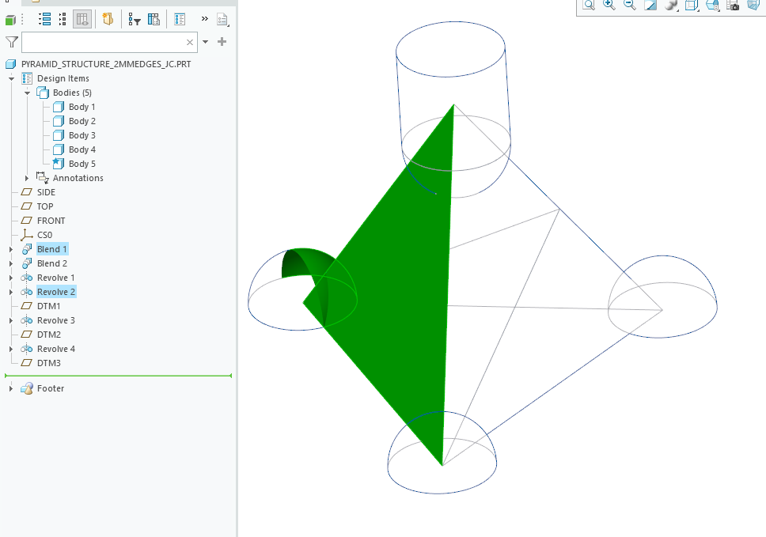Click the Footer folder icon
The image size is (766, 537).
click(x=27, y=388)
